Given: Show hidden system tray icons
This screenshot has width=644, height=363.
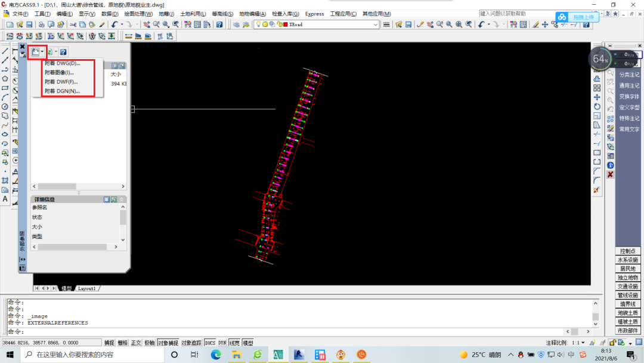Looking at the screenshot, I should click(510, 355).
